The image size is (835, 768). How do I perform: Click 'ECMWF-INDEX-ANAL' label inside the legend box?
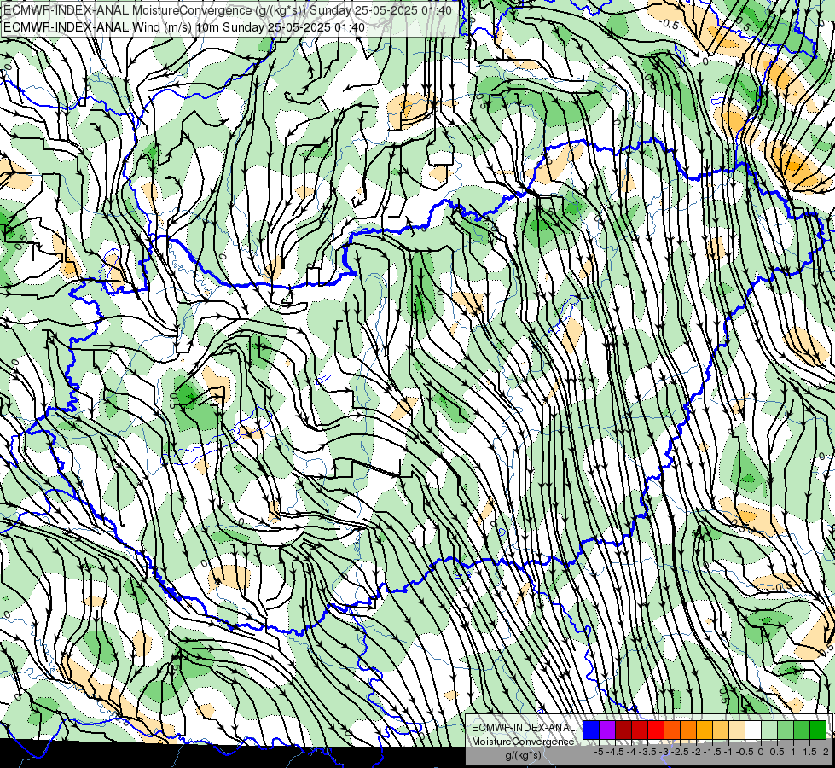pos(524,728)
